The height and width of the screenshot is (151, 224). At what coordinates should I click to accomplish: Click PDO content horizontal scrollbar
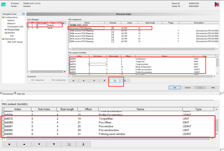pos(141,76)
